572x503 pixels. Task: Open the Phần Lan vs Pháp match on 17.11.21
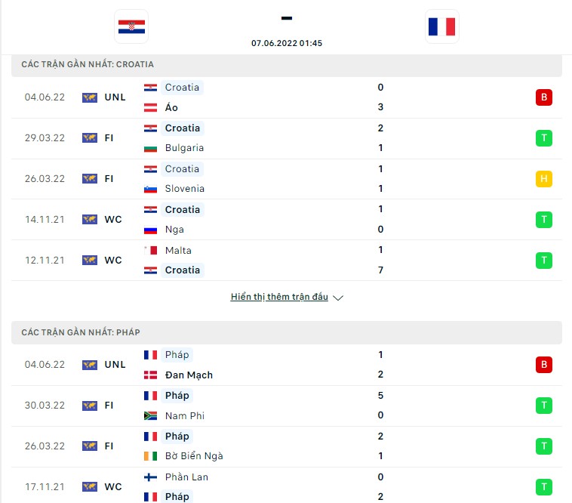[287, 486]
